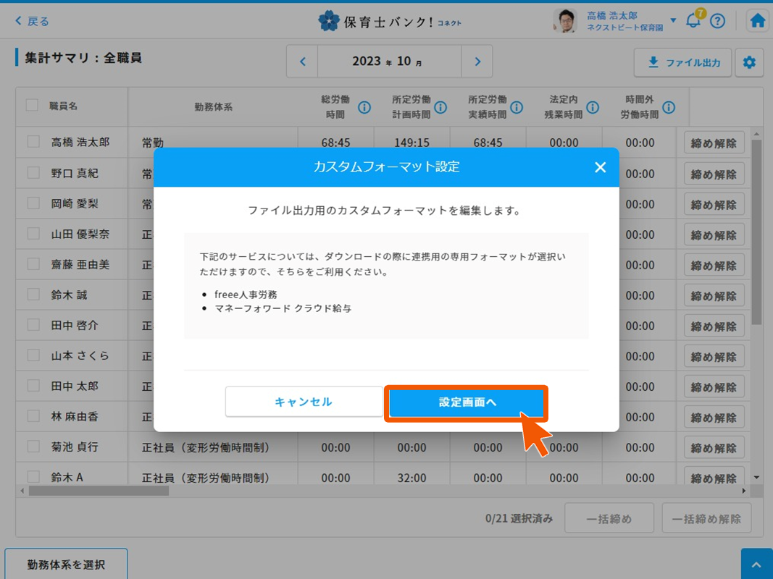Open the help question mark icon

point(717,21)
